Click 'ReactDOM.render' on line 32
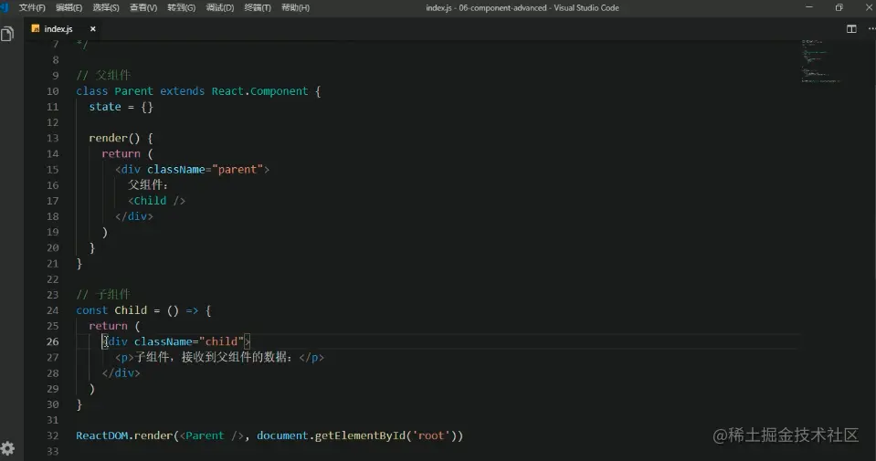 point(124,435)
